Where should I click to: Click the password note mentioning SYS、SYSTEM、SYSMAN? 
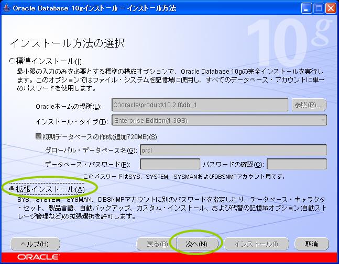(184, 177)
